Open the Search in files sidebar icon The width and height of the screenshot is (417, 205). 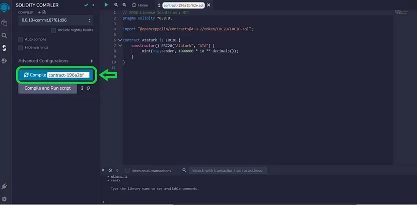click(5, 35)
